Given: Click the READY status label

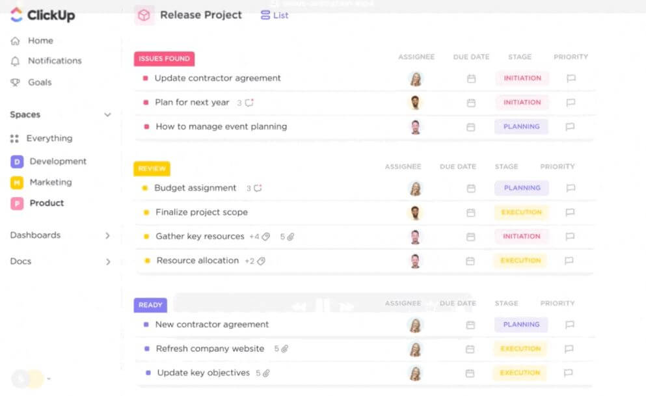Looking at the screenshot, I should (150, 305).
